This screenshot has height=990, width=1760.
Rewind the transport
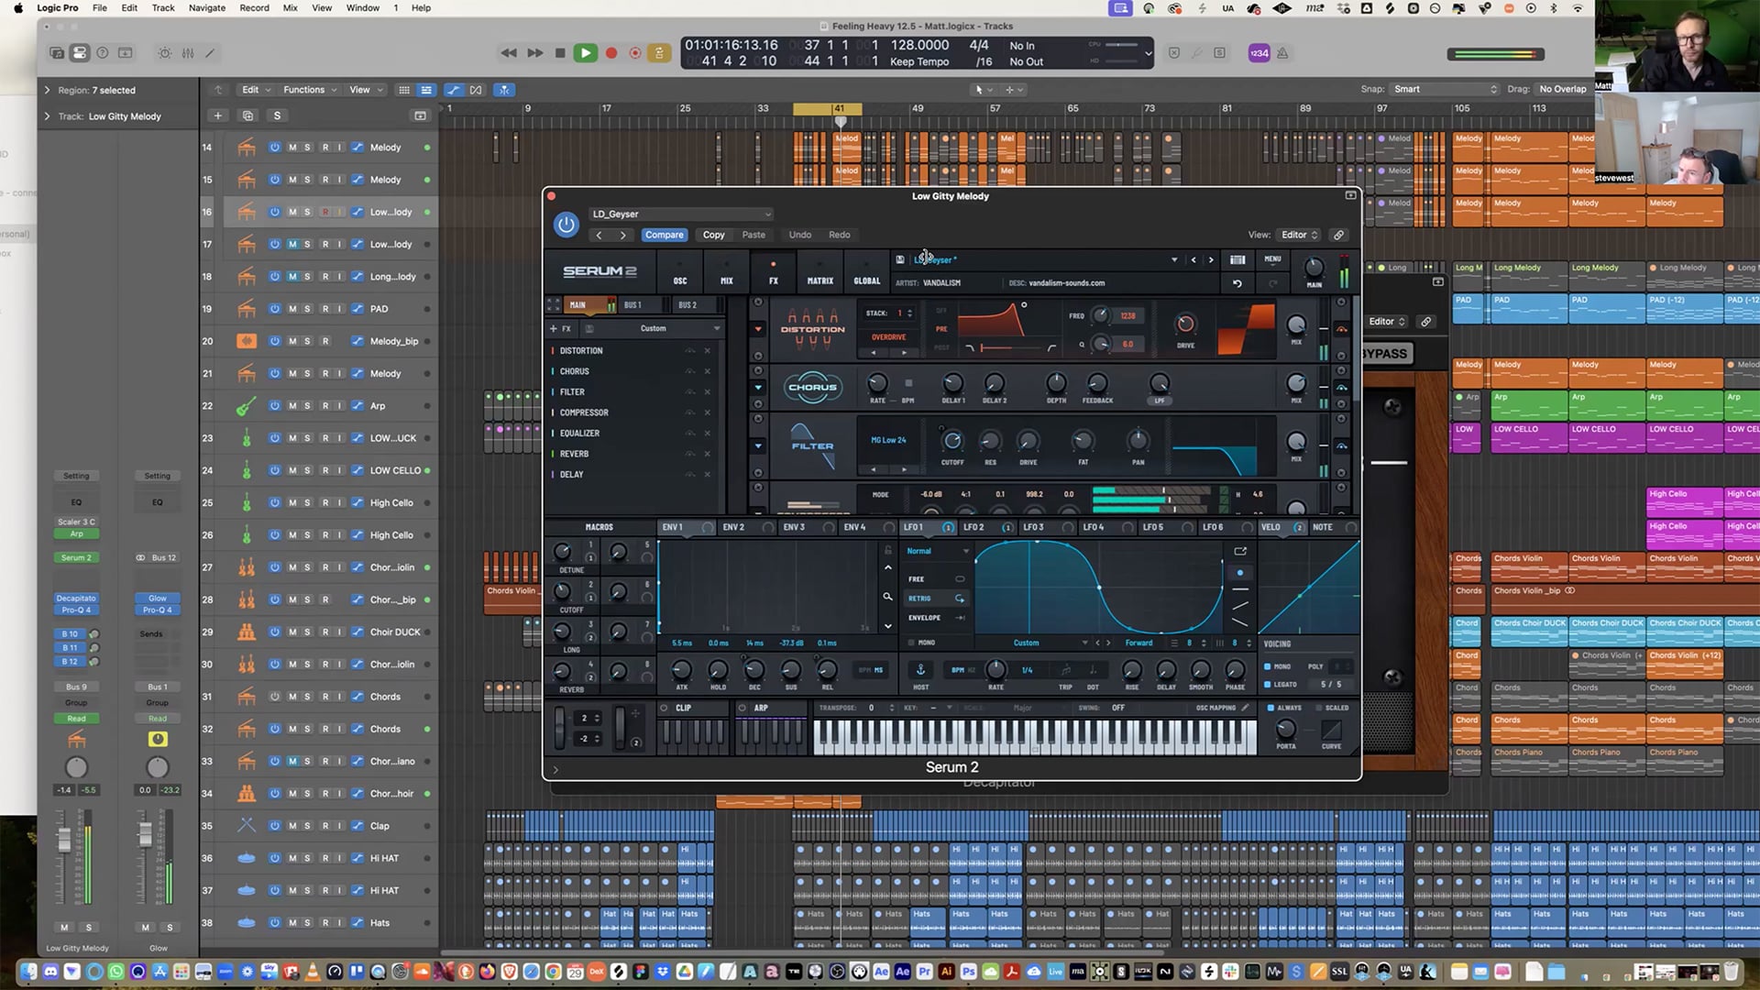(509, 53)
